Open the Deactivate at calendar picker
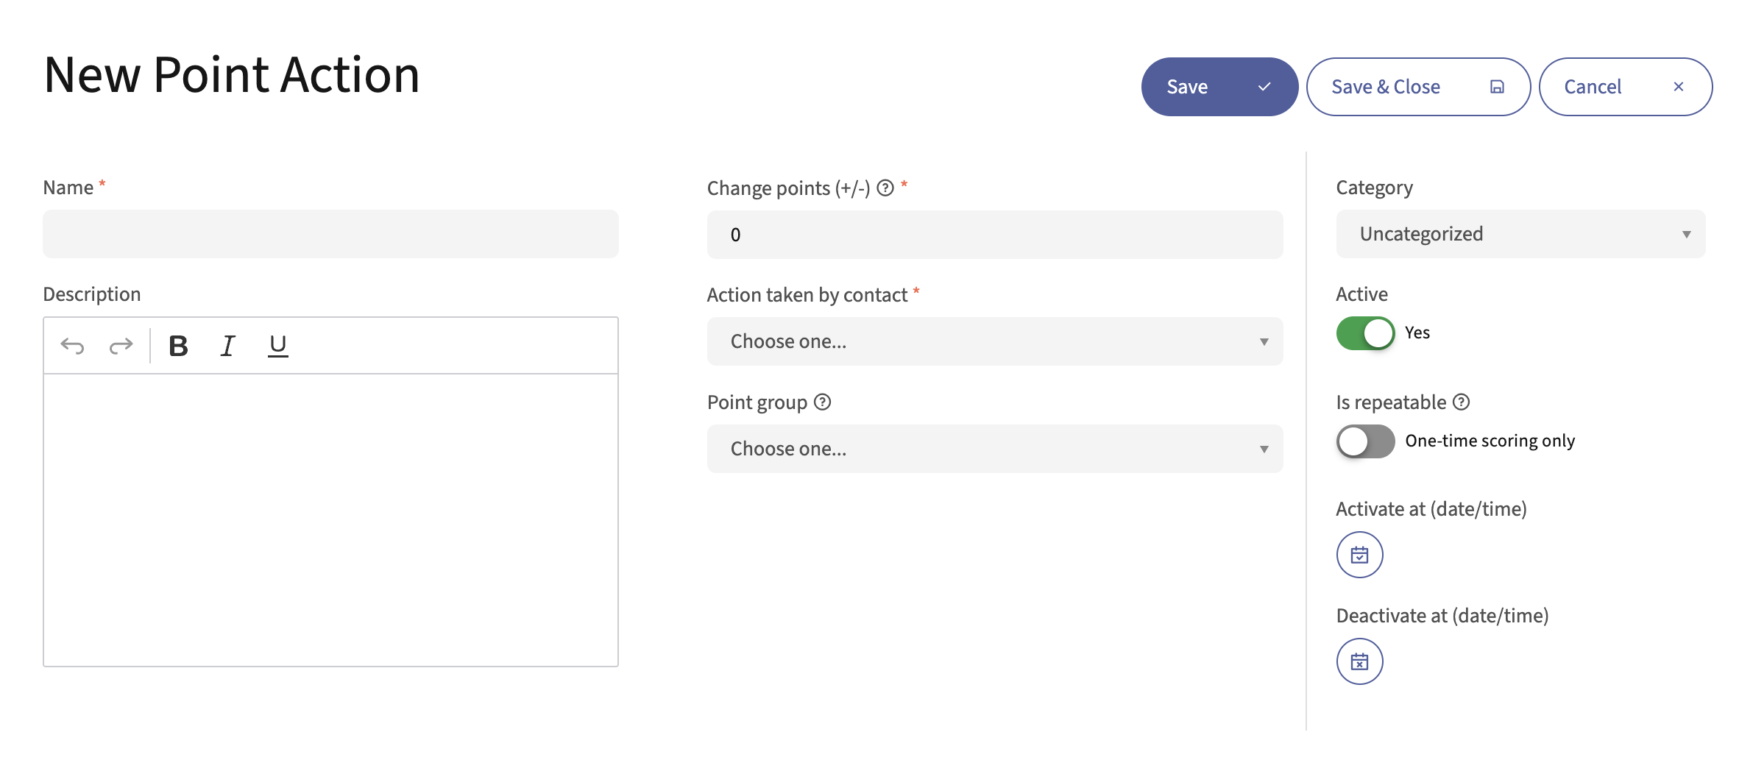This screenshot has width=1753, height=771. [x=1359, y=661]
